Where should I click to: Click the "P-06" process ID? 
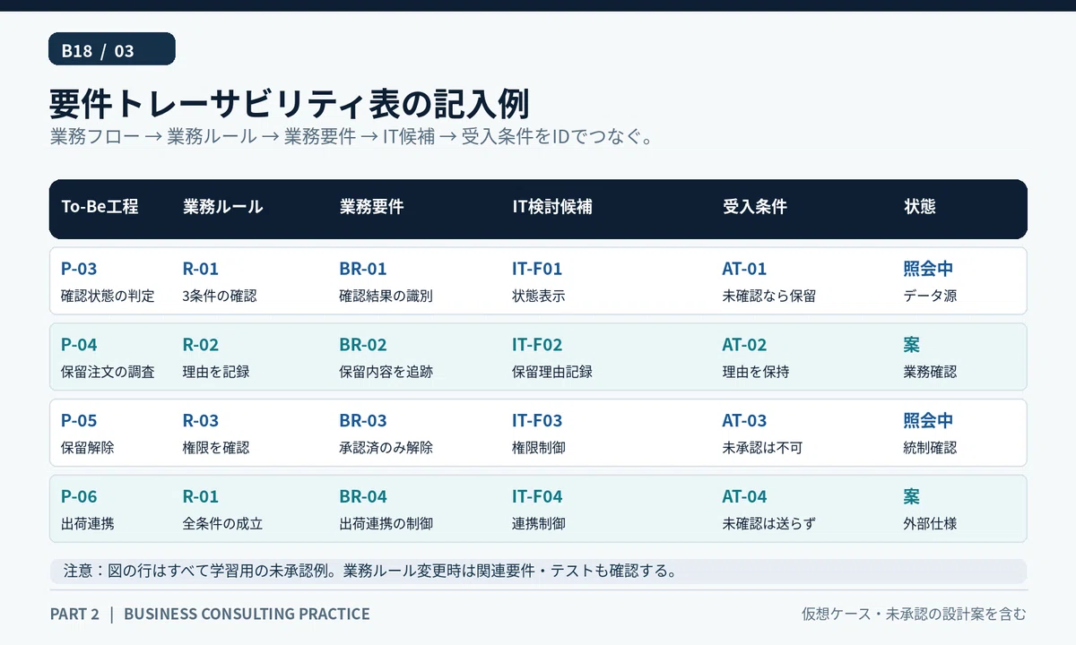click(79, 497)
